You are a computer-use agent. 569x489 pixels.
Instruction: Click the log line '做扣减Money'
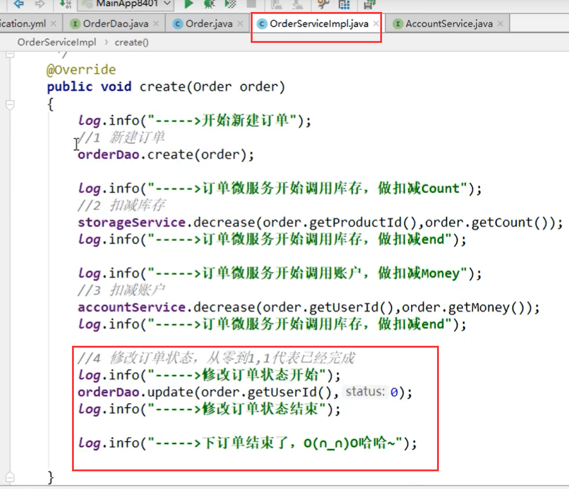[x=280, y=273]
